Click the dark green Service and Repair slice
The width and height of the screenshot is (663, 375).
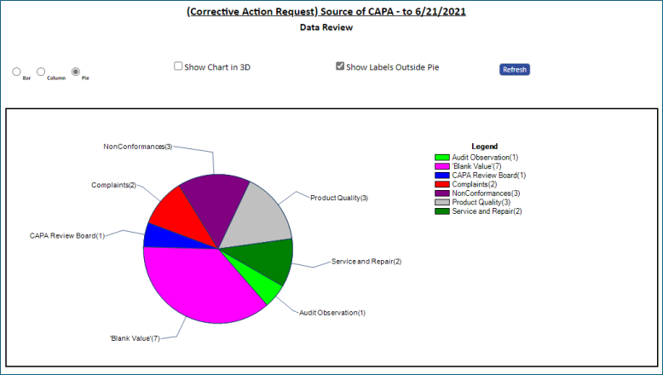pos(268,260)
